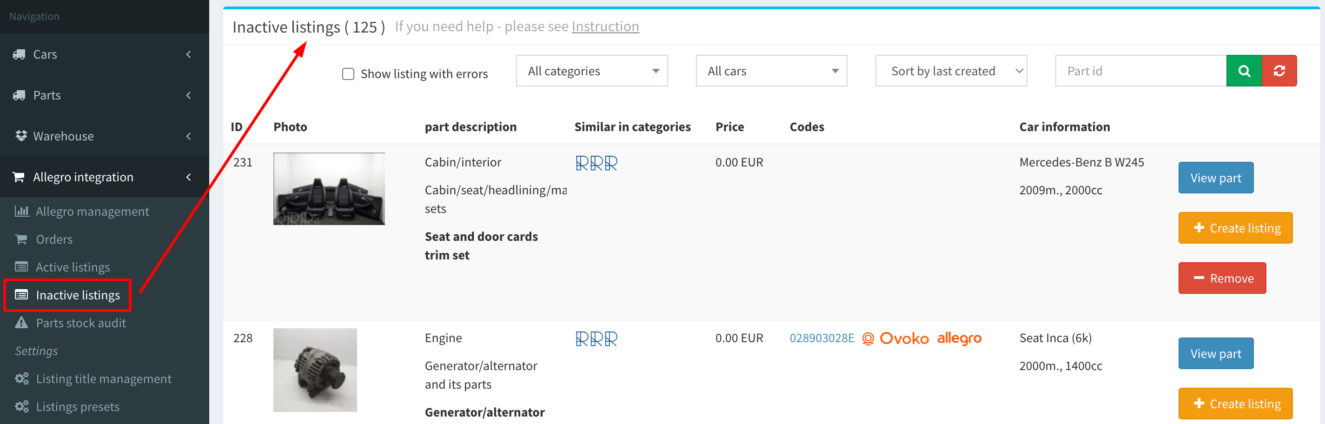Click the green search icon

click(x=1244, y=71)
